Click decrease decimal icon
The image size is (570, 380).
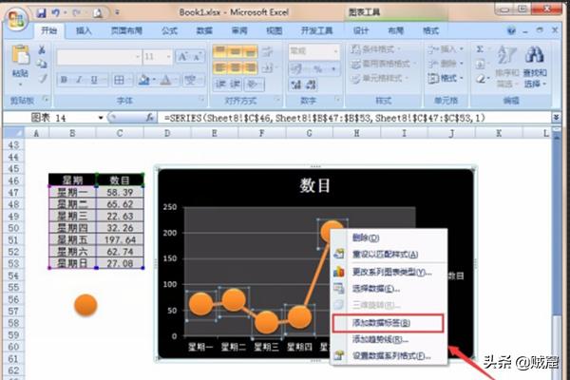tap(312, 85)
